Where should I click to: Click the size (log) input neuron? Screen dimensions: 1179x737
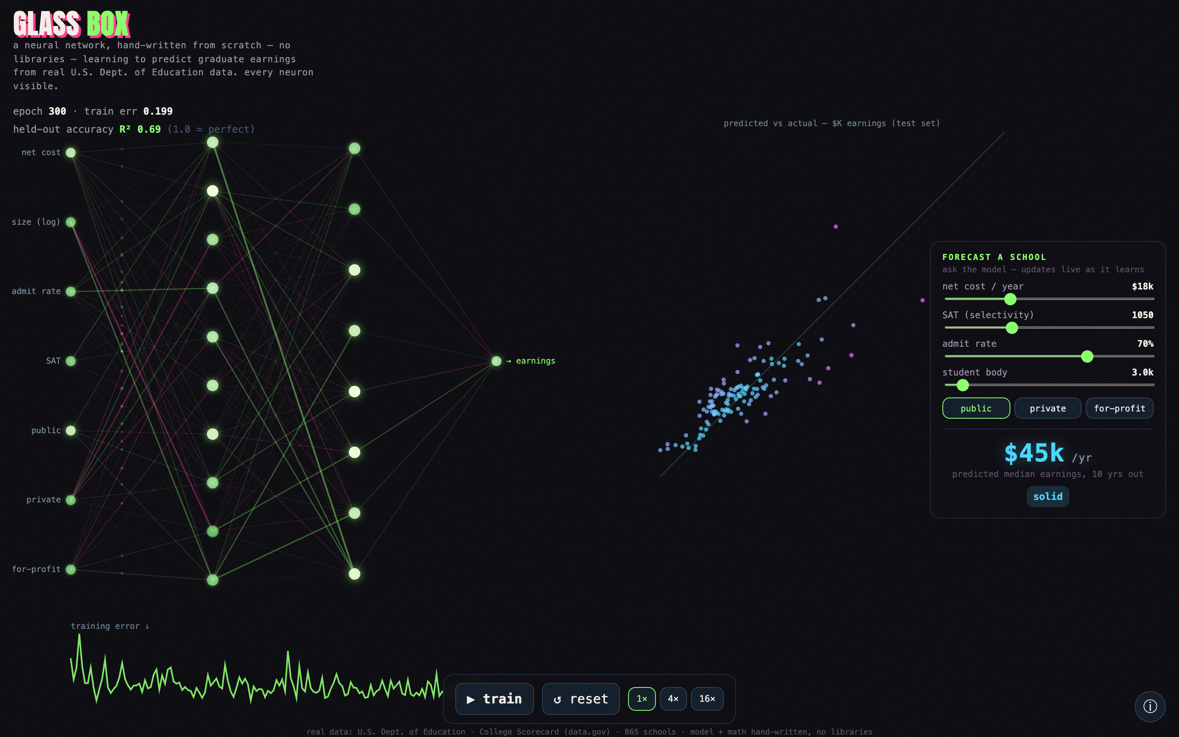[71, 222]
